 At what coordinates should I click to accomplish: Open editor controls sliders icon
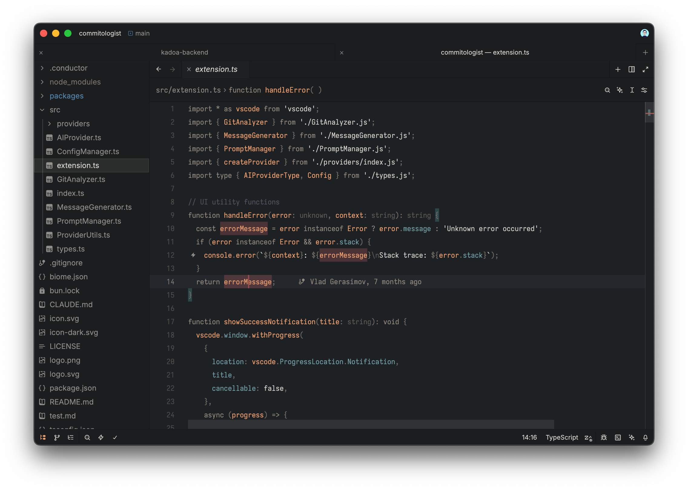pyautogui.click(x=644, y=90)
